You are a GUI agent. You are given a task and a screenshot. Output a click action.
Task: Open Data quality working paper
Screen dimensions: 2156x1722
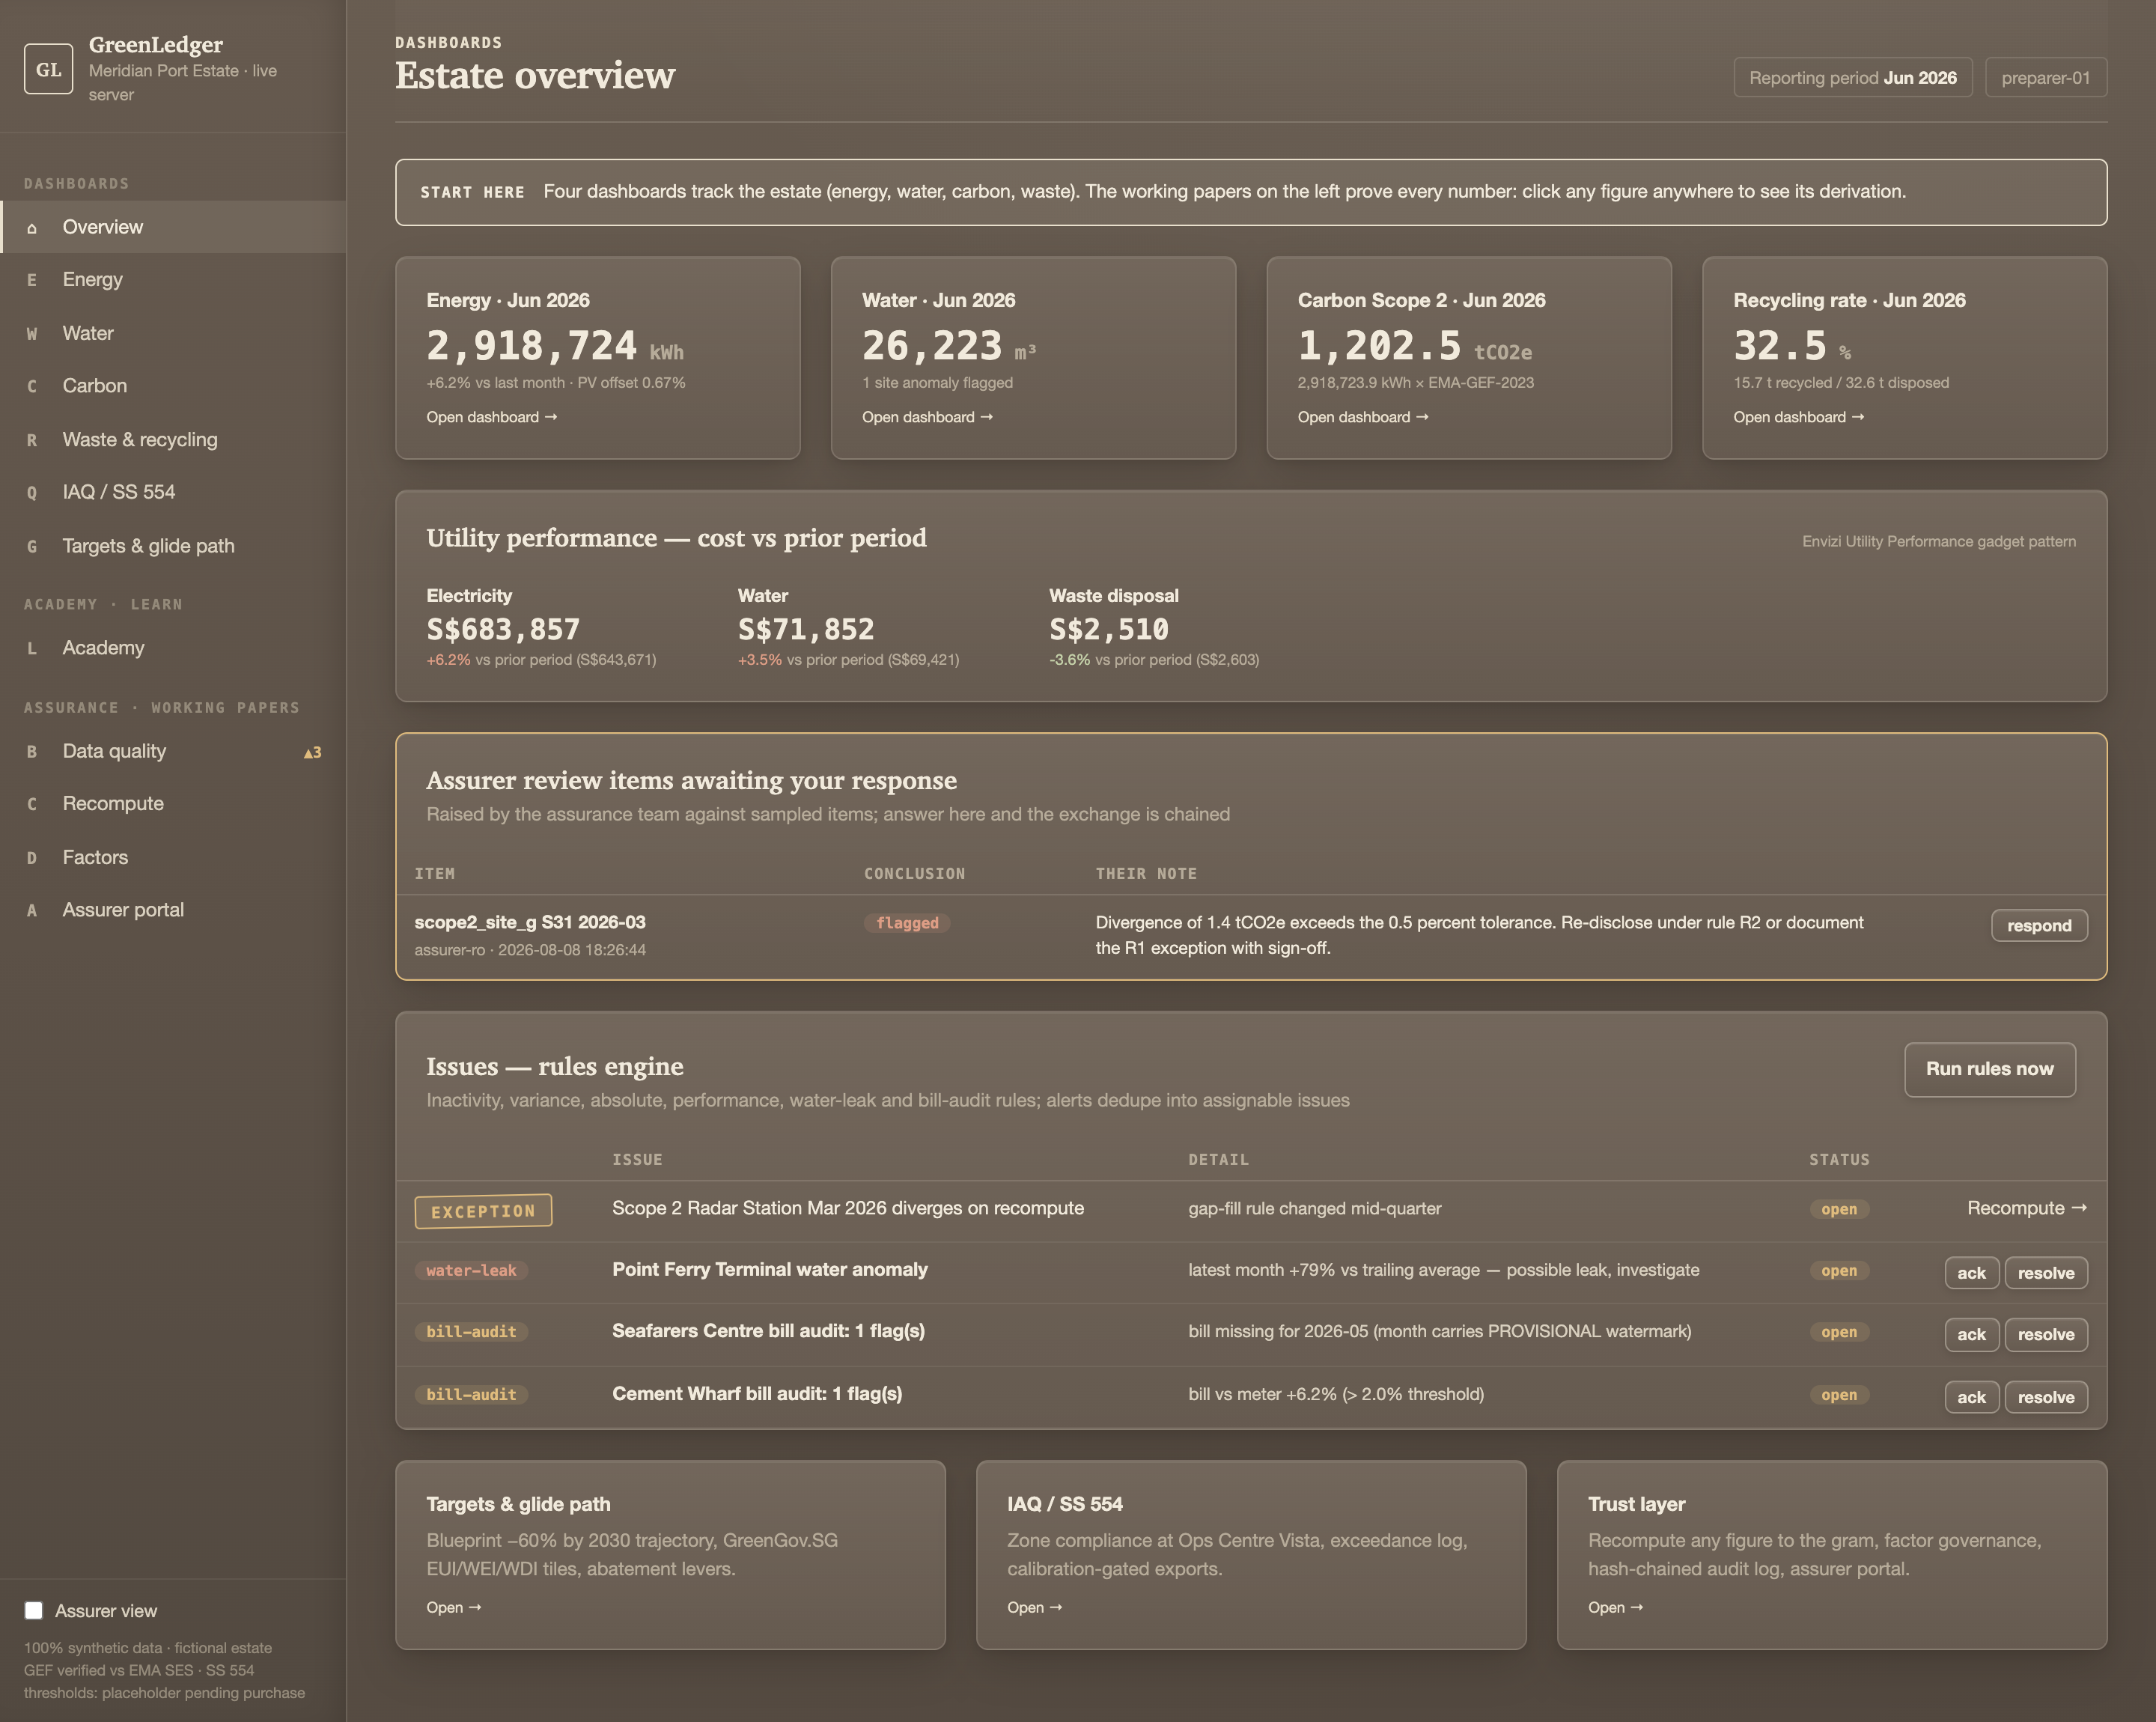pos(173,751)
